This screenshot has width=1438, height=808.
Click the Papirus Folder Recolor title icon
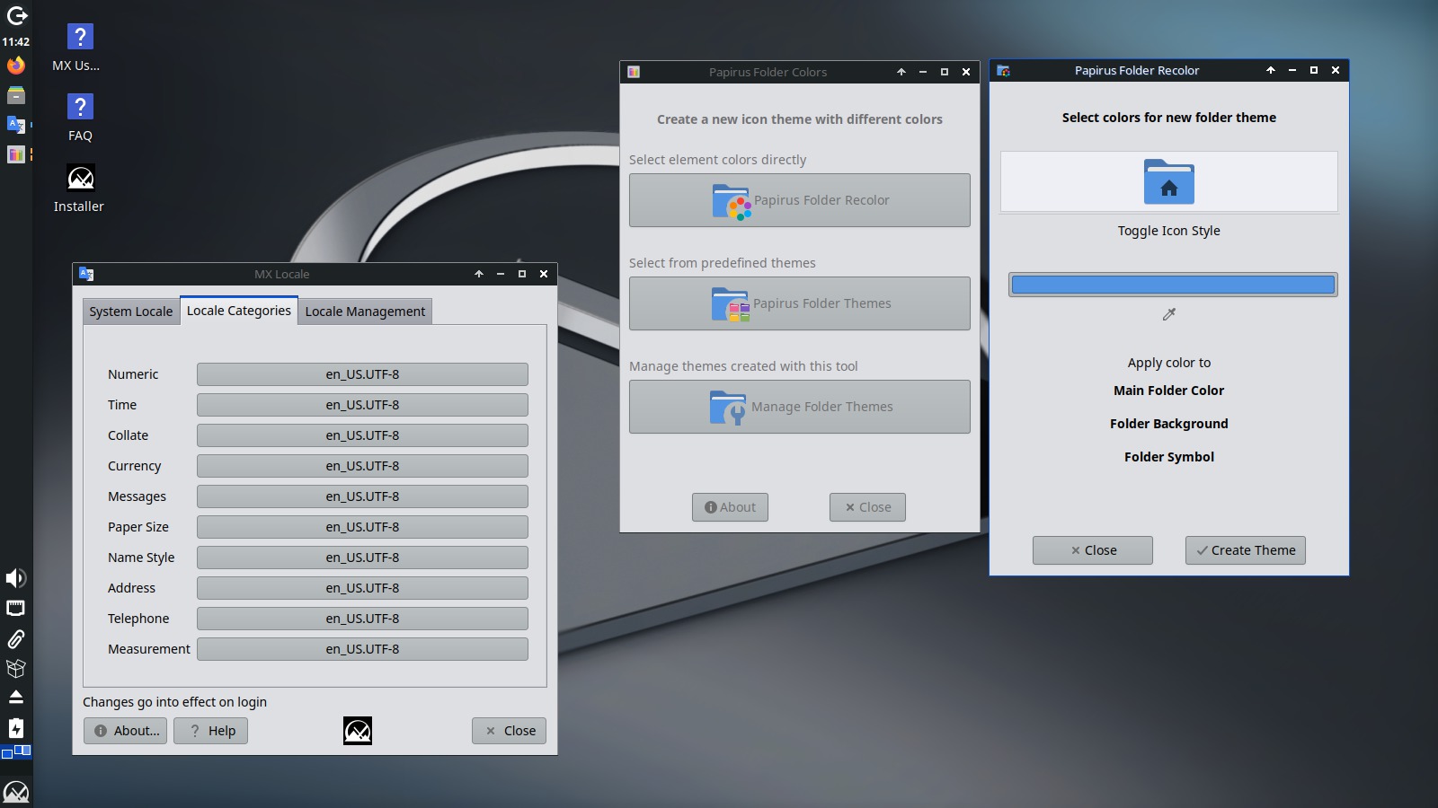[1003, 70]
